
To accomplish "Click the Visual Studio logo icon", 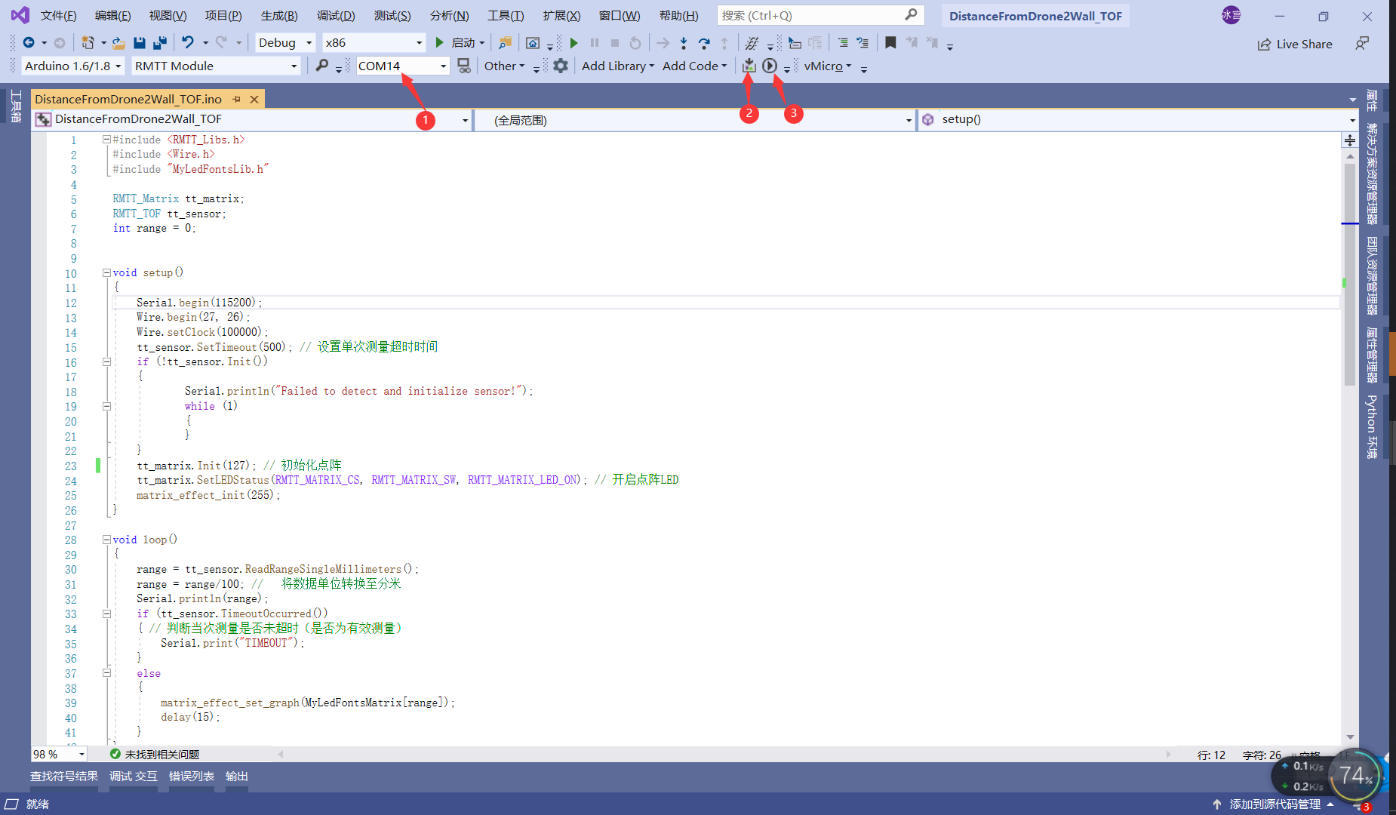I will click(x=20, y=15).
